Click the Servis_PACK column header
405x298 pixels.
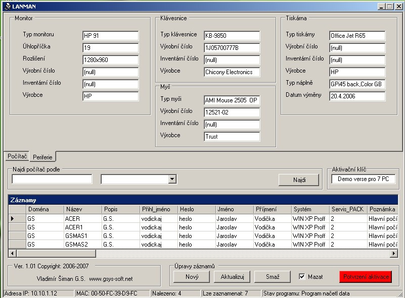pos(348,209)
